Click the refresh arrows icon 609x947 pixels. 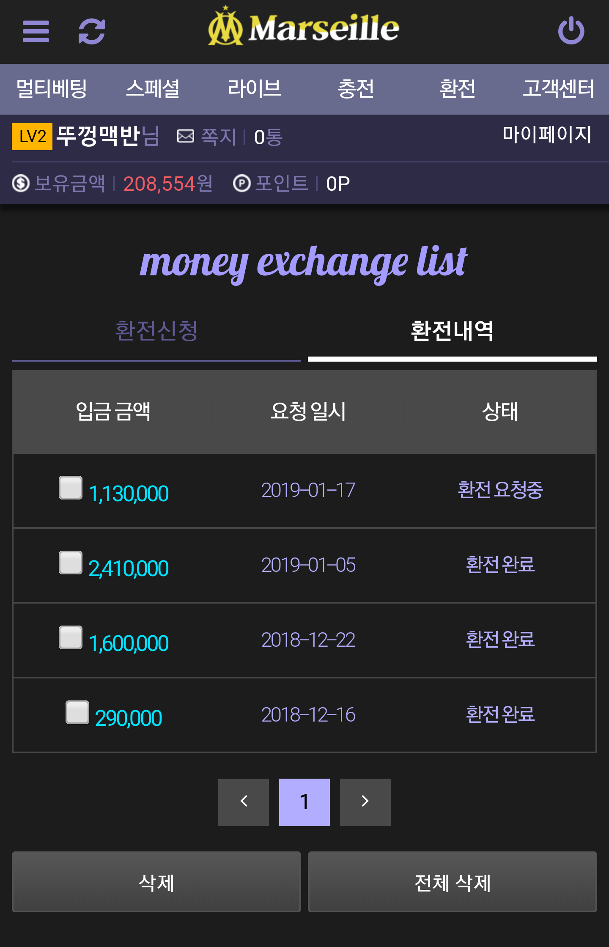(92, 32)
